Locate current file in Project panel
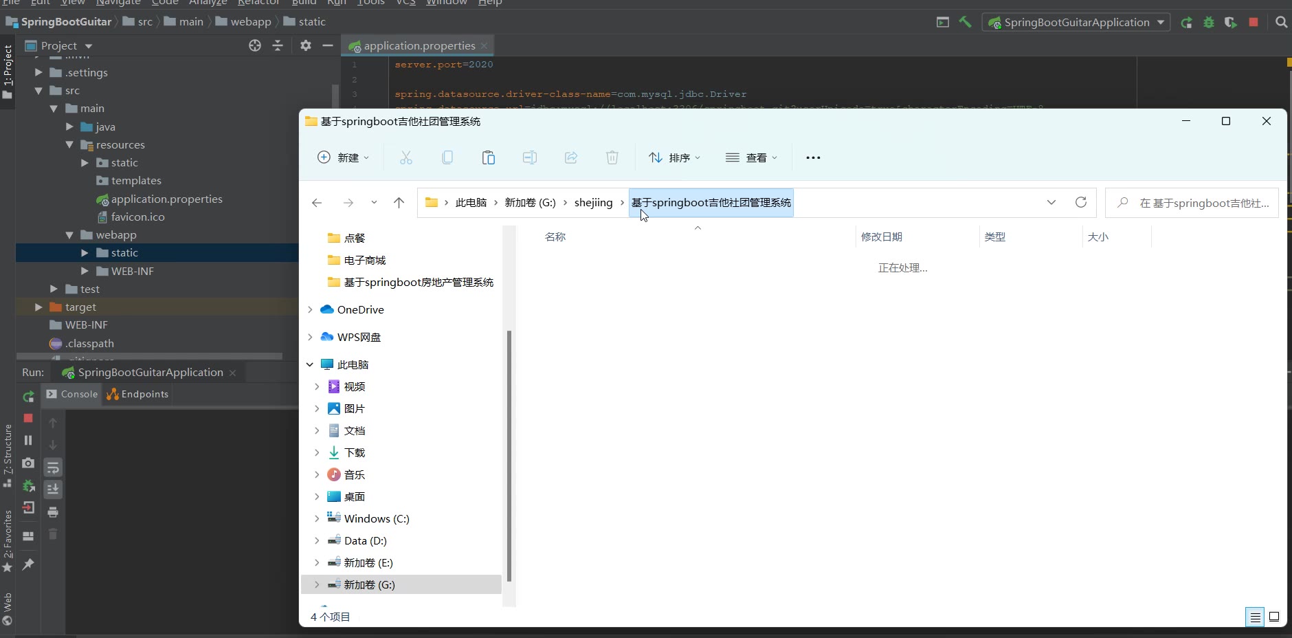The width and height of the screenshot is (1292, 638). 255,45
